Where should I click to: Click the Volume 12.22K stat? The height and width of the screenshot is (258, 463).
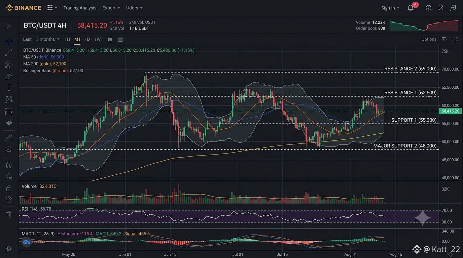[x=370, y=22]
